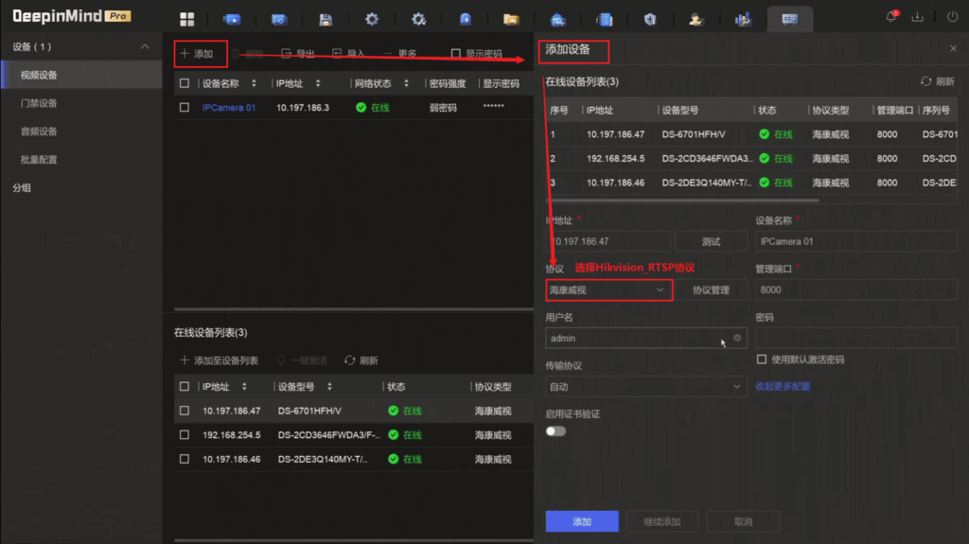The height and width of the screenshot is (544, 969).
Task: Click the 收起更多配置 link
Action: [782, 386]
